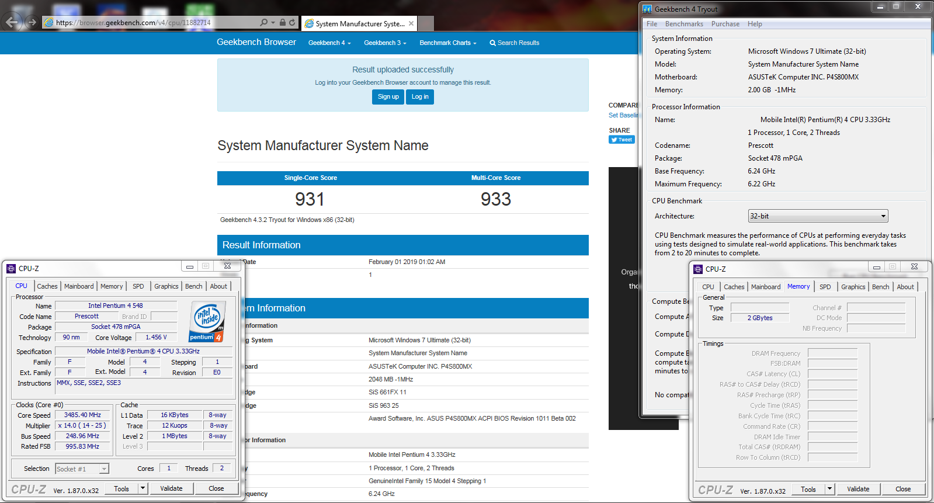Open the Geekbench 3 navigation dropdown
The image size is (934, 503).
point(385,43)
